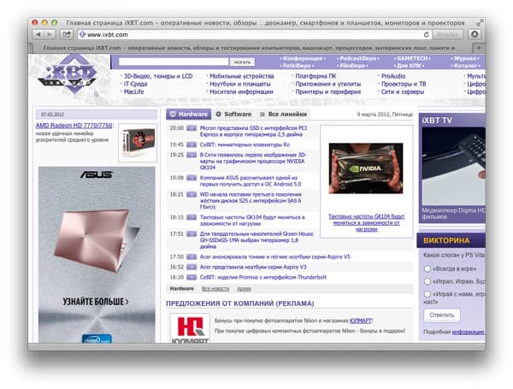The width and height of the screenshot is (513, 389).
Task: Open the Принтеры и периферия section
Action: pyautogui.click(x=328, y=92)
